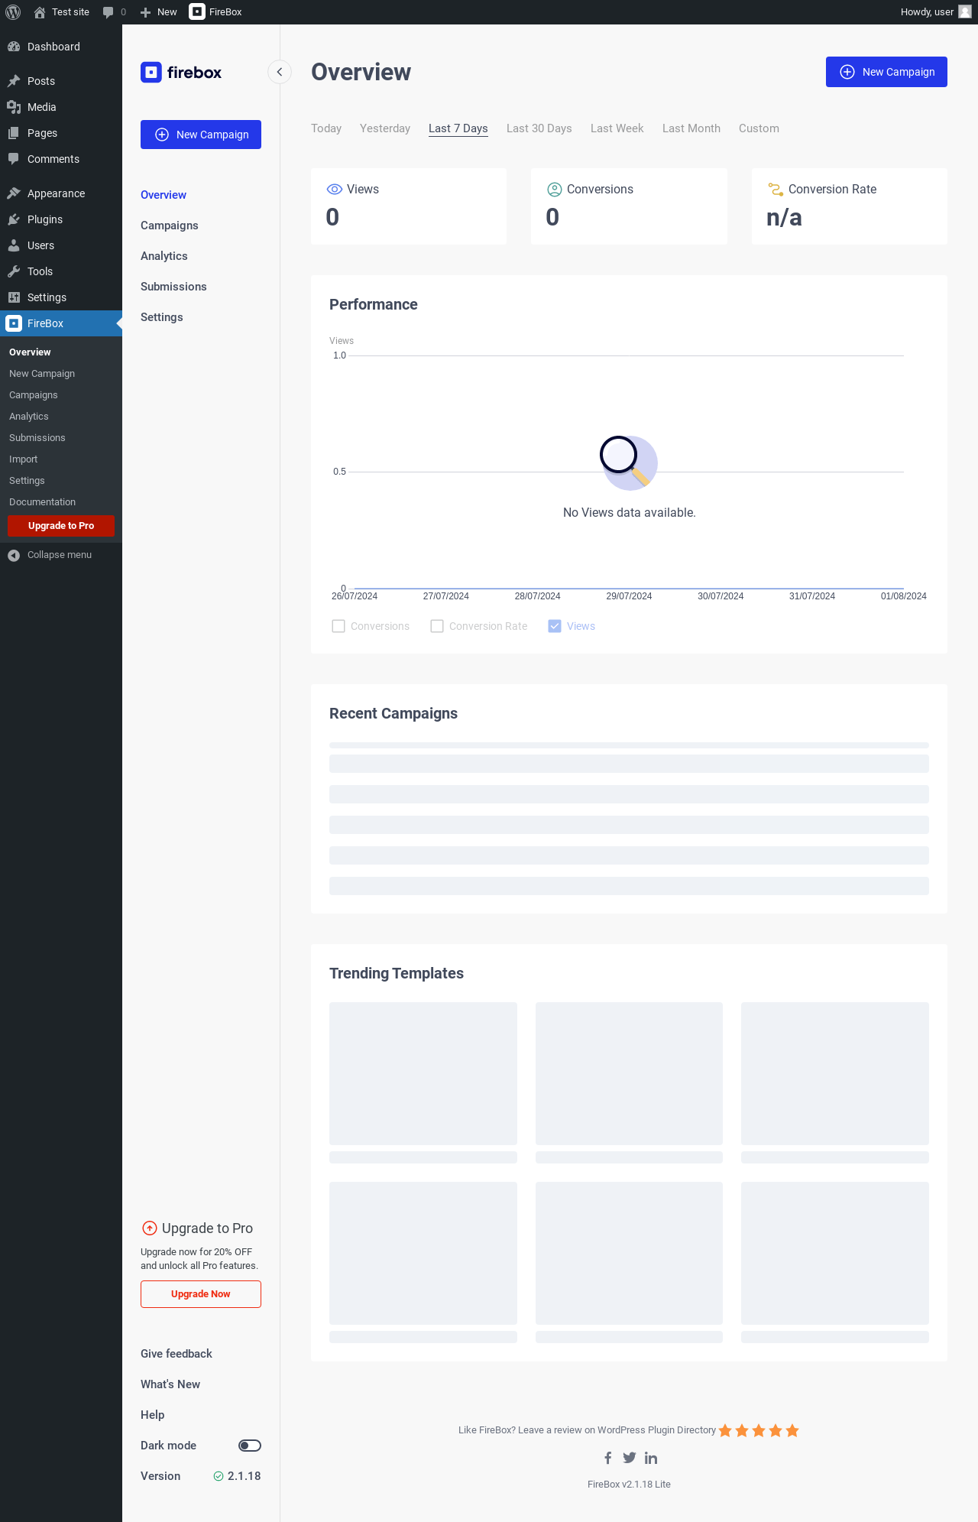Open the Help link in sidebar
Viewport: 978px width, 1522px height.
153,1415
